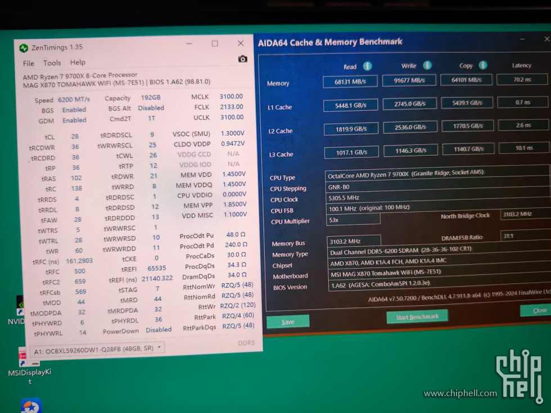The height and width of the screenshot is (413, 551).
Task: Open the File menu in ZenTimings
Action: point(28,63)
